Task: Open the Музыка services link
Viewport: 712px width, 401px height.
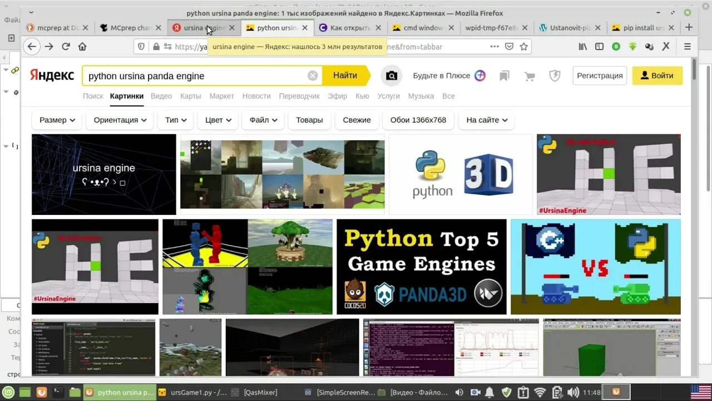Action: pos(421,96)
